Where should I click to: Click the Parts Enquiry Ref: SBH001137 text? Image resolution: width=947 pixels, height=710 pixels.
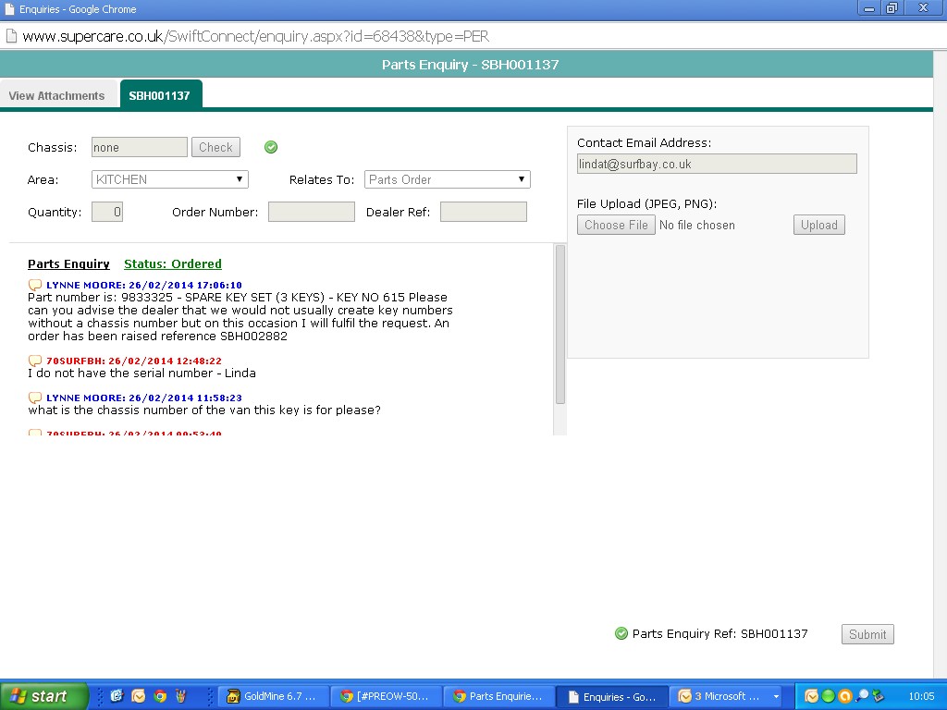(719, 633)
